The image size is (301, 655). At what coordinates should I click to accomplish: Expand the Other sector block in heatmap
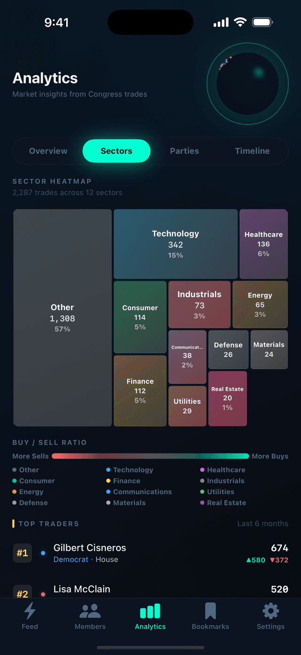(x=62, y=317)
